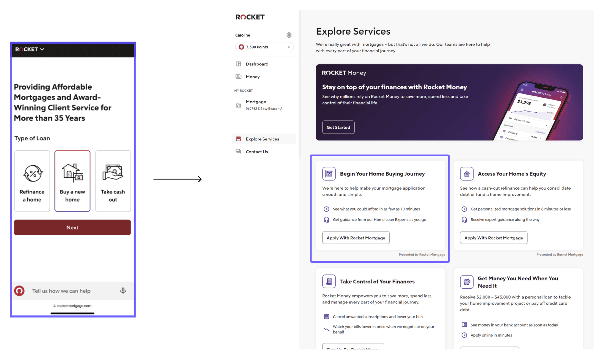This screenshot has width=594, height=359.
Task: Apply With Rocket Mortgage for home buying
Action: click(356, 238)
